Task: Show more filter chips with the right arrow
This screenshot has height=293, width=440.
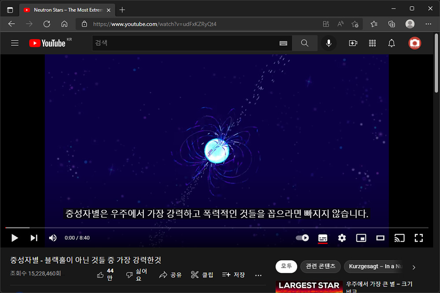Action: 414,267
